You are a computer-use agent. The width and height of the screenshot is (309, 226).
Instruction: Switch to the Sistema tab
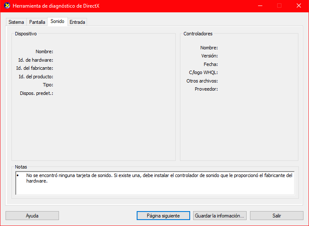click(x=16, y=22)
